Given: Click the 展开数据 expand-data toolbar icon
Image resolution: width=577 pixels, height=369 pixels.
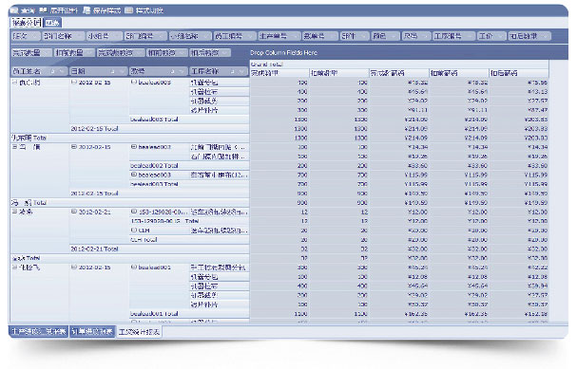Looking at the screenshot, I should (x=43, y=10).
